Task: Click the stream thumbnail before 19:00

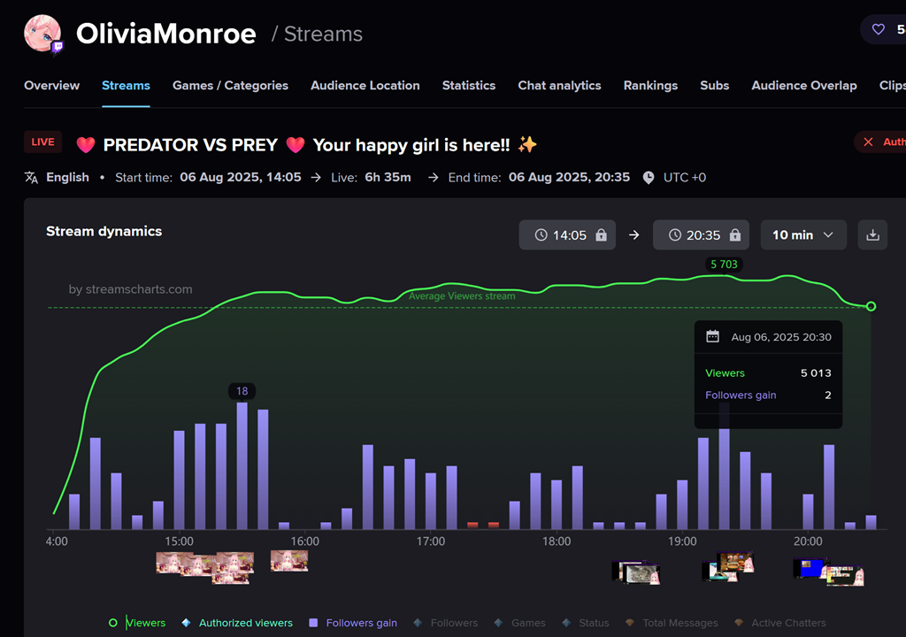Action: (635, 572)
